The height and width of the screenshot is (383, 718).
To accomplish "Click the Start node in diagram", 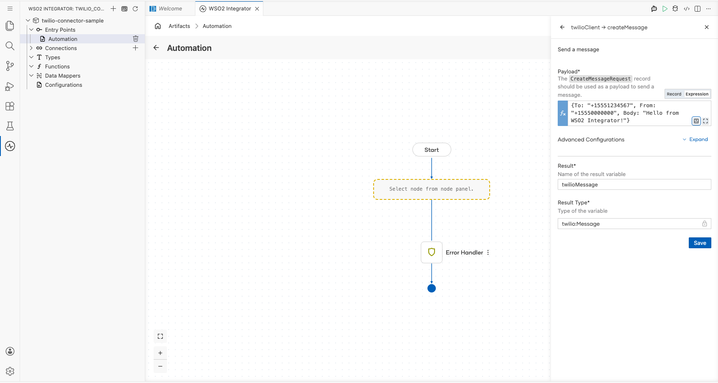I will [x=432, y=150].
